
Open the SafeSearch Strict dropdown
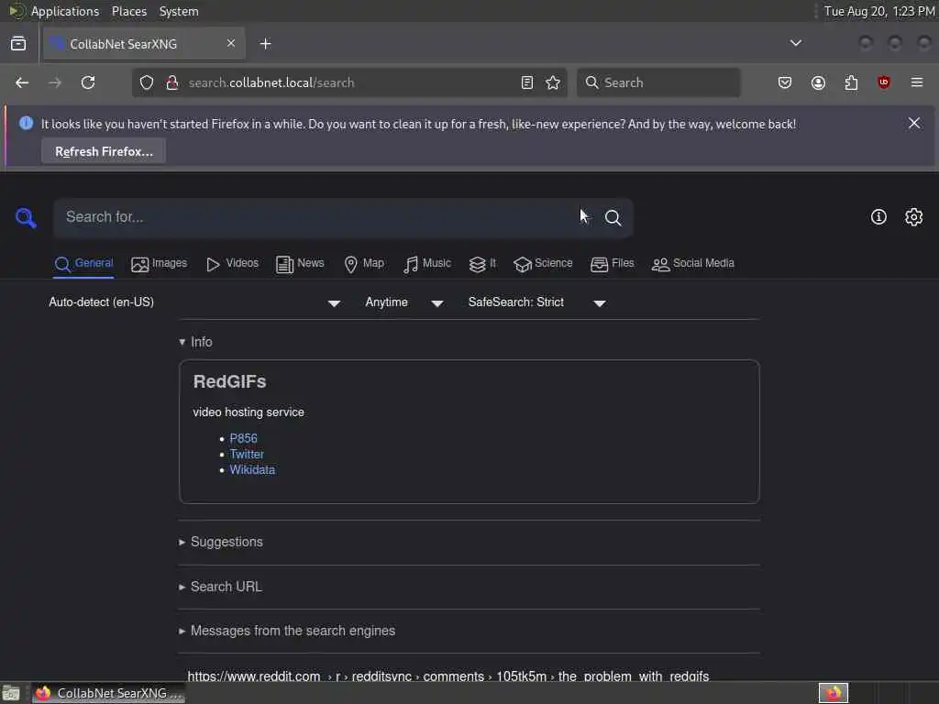pos(537,302)
